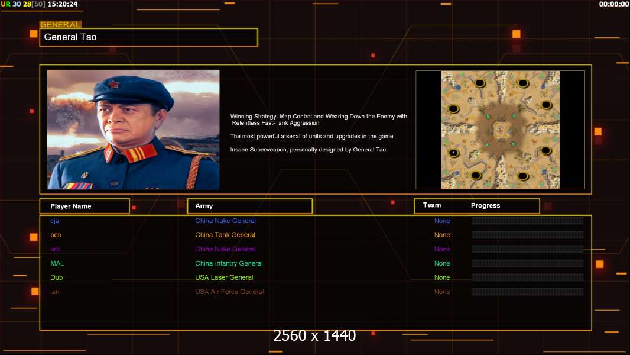The image size is (630, 355).
Task: Click the team None value for krb
Action: (x=442, y=249)
